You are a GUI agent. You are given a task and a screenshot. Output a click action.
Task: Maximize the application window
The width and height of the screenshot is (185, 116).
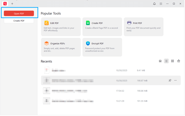pos(174,4)
